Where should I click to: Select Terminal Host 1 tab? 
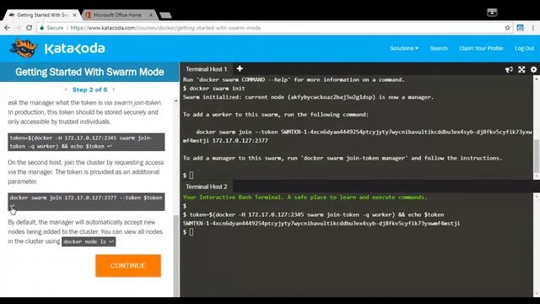pyautogui.click(x=206, y=69)
